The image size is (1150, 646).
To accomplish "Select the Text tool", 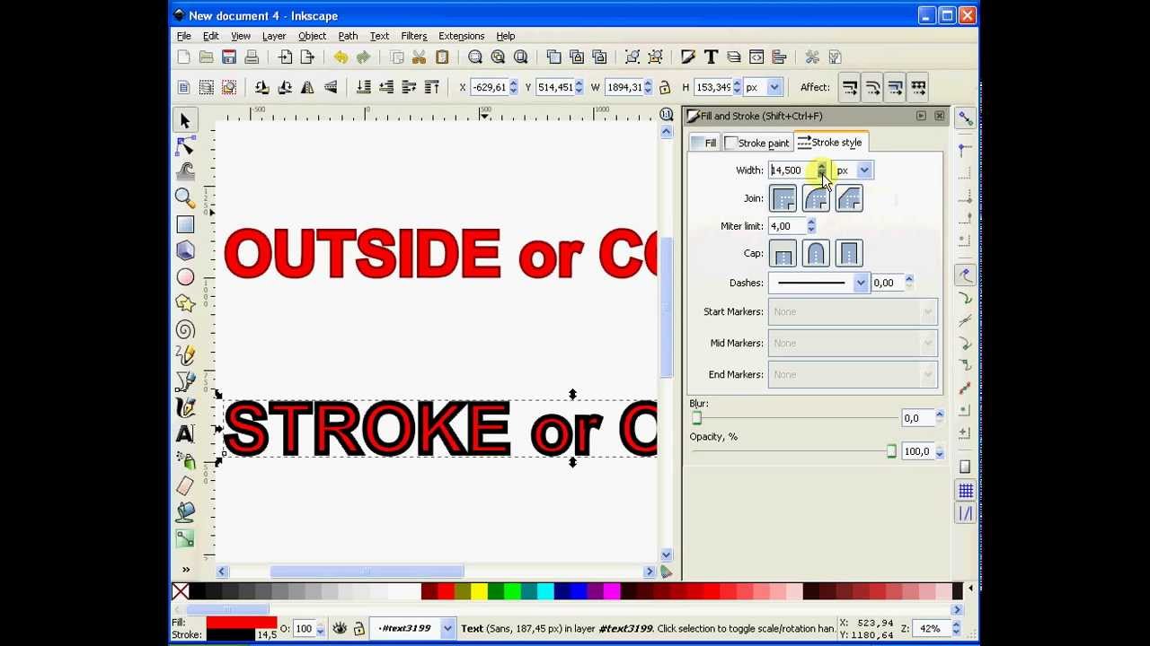I will pyautogui.click(x=185, y=434).
